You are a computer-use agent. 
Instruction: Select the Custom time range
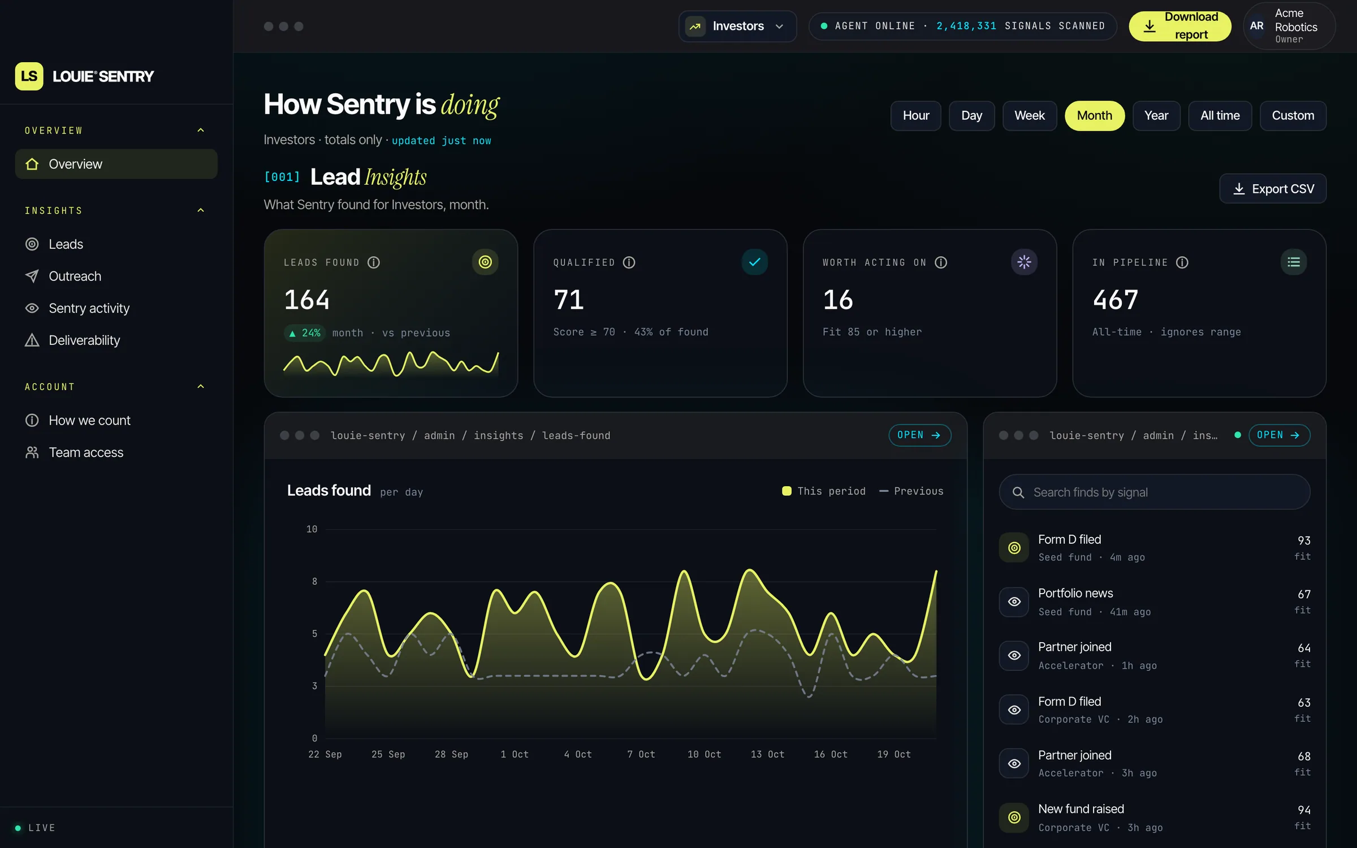pyautogui.click(x=1293, y=116)
